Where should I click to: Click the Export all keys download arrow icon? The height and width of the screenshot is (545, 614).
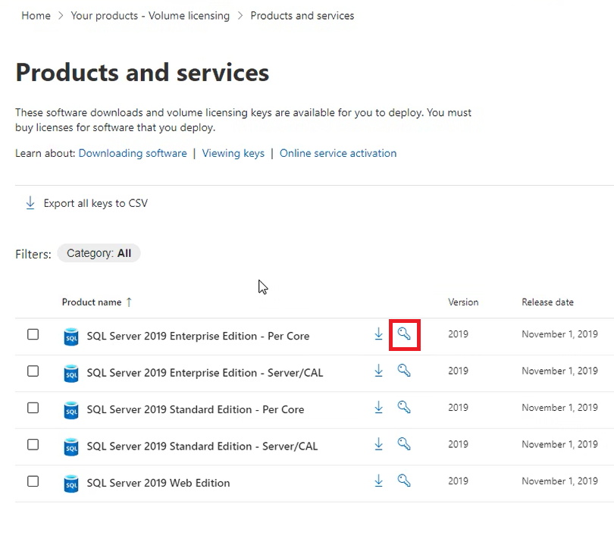tap(30, 203)
